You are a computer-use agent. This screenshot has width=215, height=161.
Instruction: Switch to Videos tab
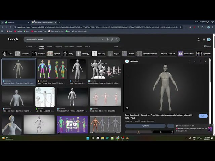[49, 47]
